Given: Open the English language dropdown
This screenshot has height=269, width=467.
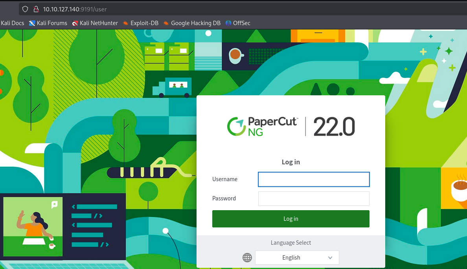Looking at the screenshot, I should (297, 258).
